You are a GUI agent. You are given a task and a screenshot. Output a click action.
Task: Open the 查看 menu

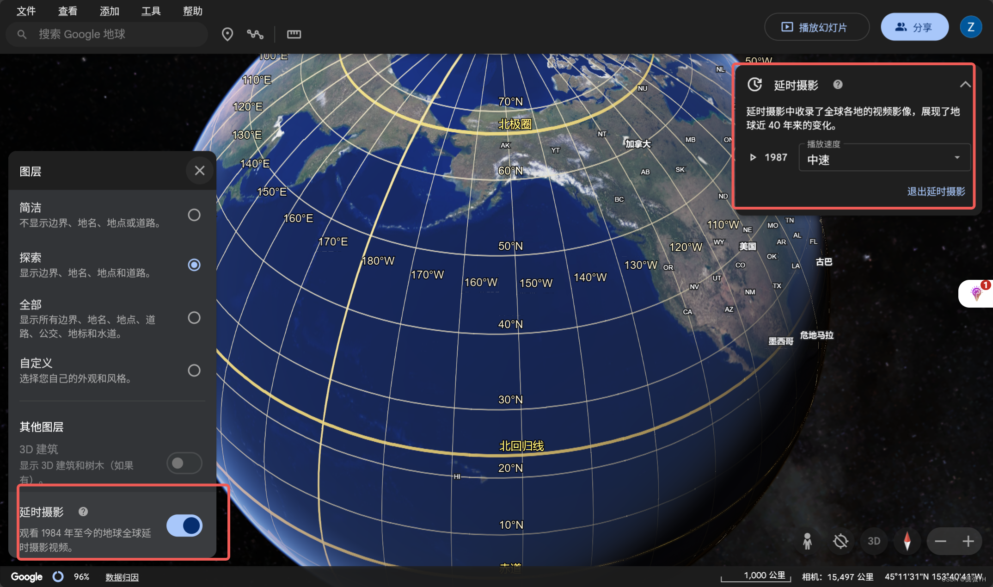click(67, 11)
